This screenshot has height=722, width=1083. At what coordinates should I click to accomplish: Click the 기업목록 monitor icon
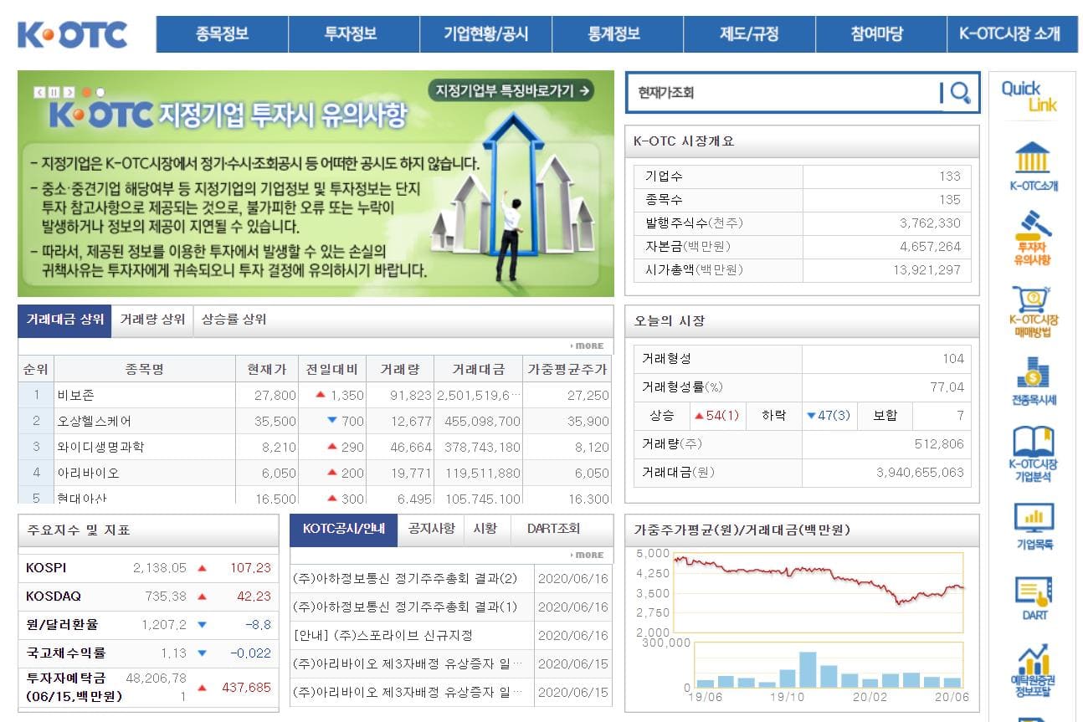(1033, 523)
